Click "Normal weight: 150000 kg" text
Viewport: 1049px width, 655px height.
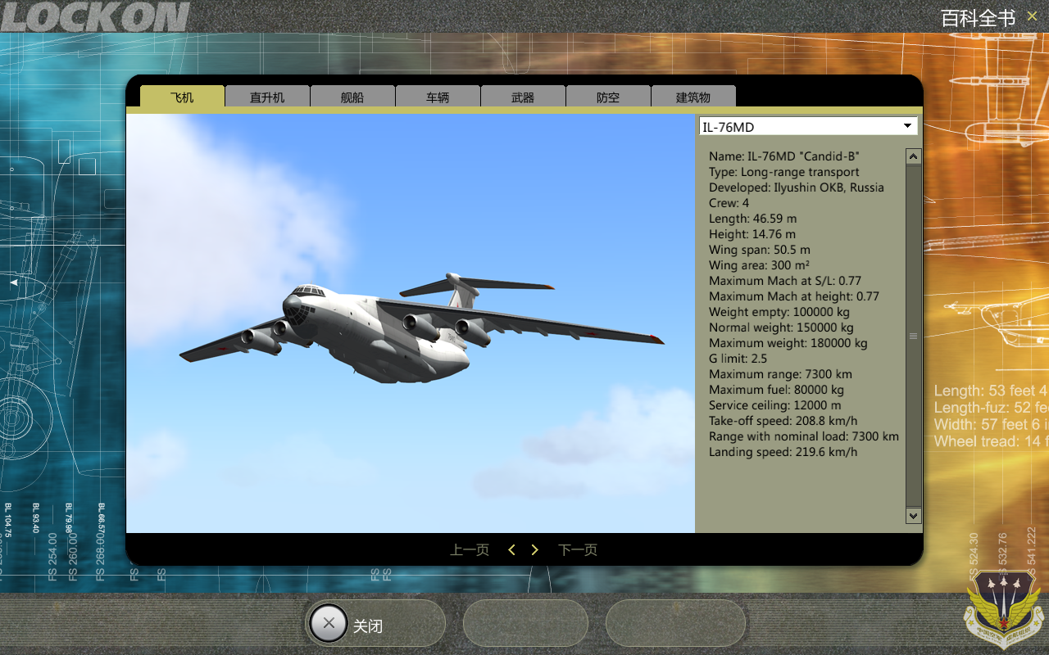[x=781, y=327]
